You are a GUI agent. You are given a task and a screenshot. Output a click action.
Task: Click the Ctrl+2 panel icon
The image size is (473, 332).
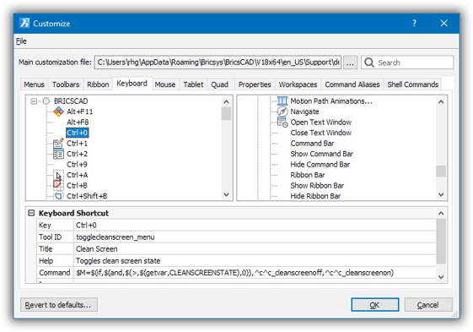pyautogui.click(x=58, y=154)
